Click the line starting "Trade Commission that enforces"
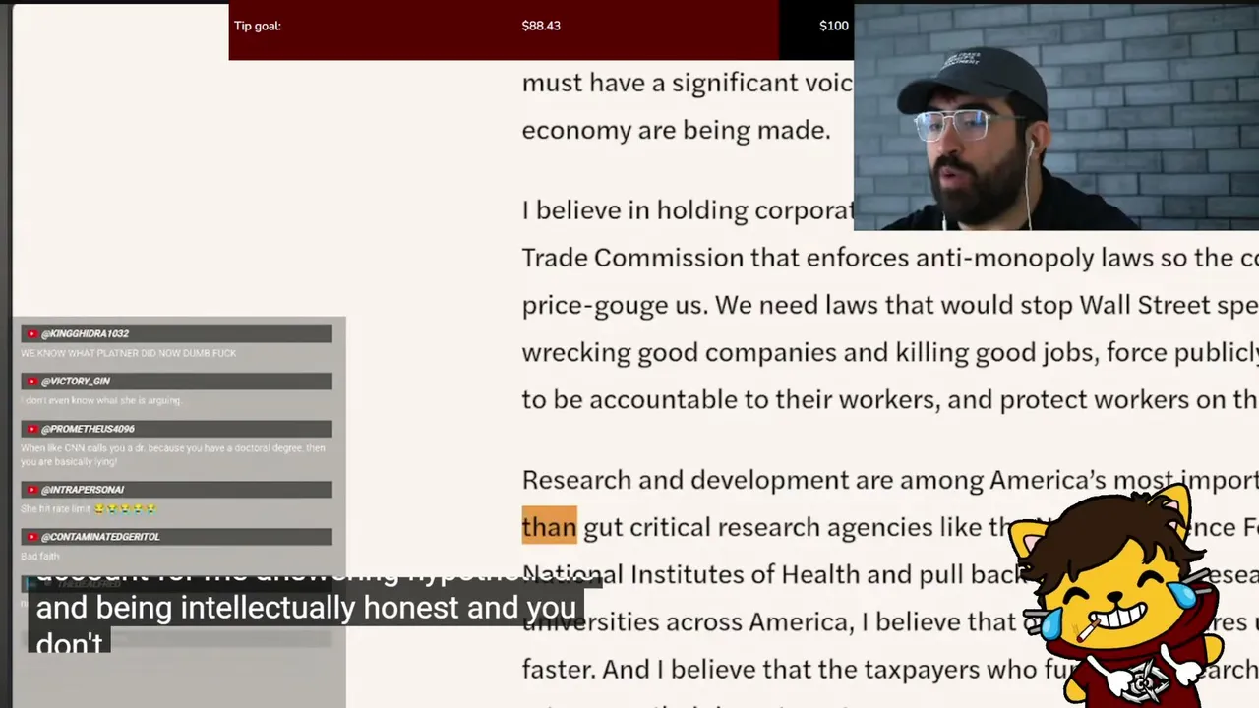 (890, 258)
